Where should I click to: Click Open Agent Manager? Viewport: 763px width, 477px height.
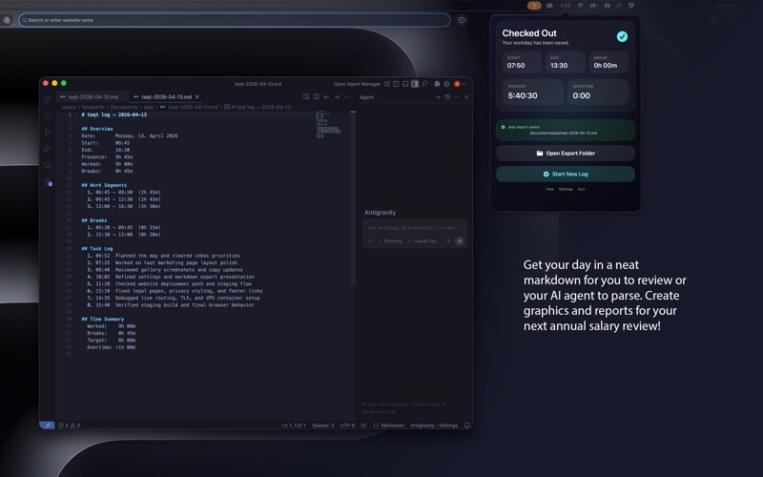357,84
